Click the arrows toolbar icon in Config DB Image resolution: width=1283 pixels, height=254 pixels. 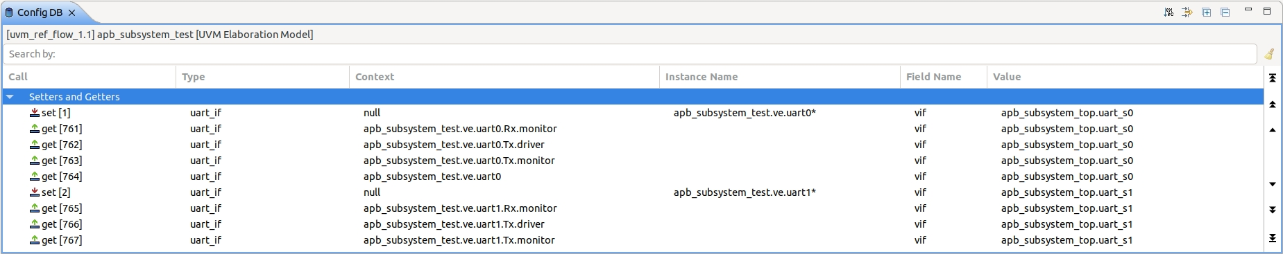coord(1187,12)
